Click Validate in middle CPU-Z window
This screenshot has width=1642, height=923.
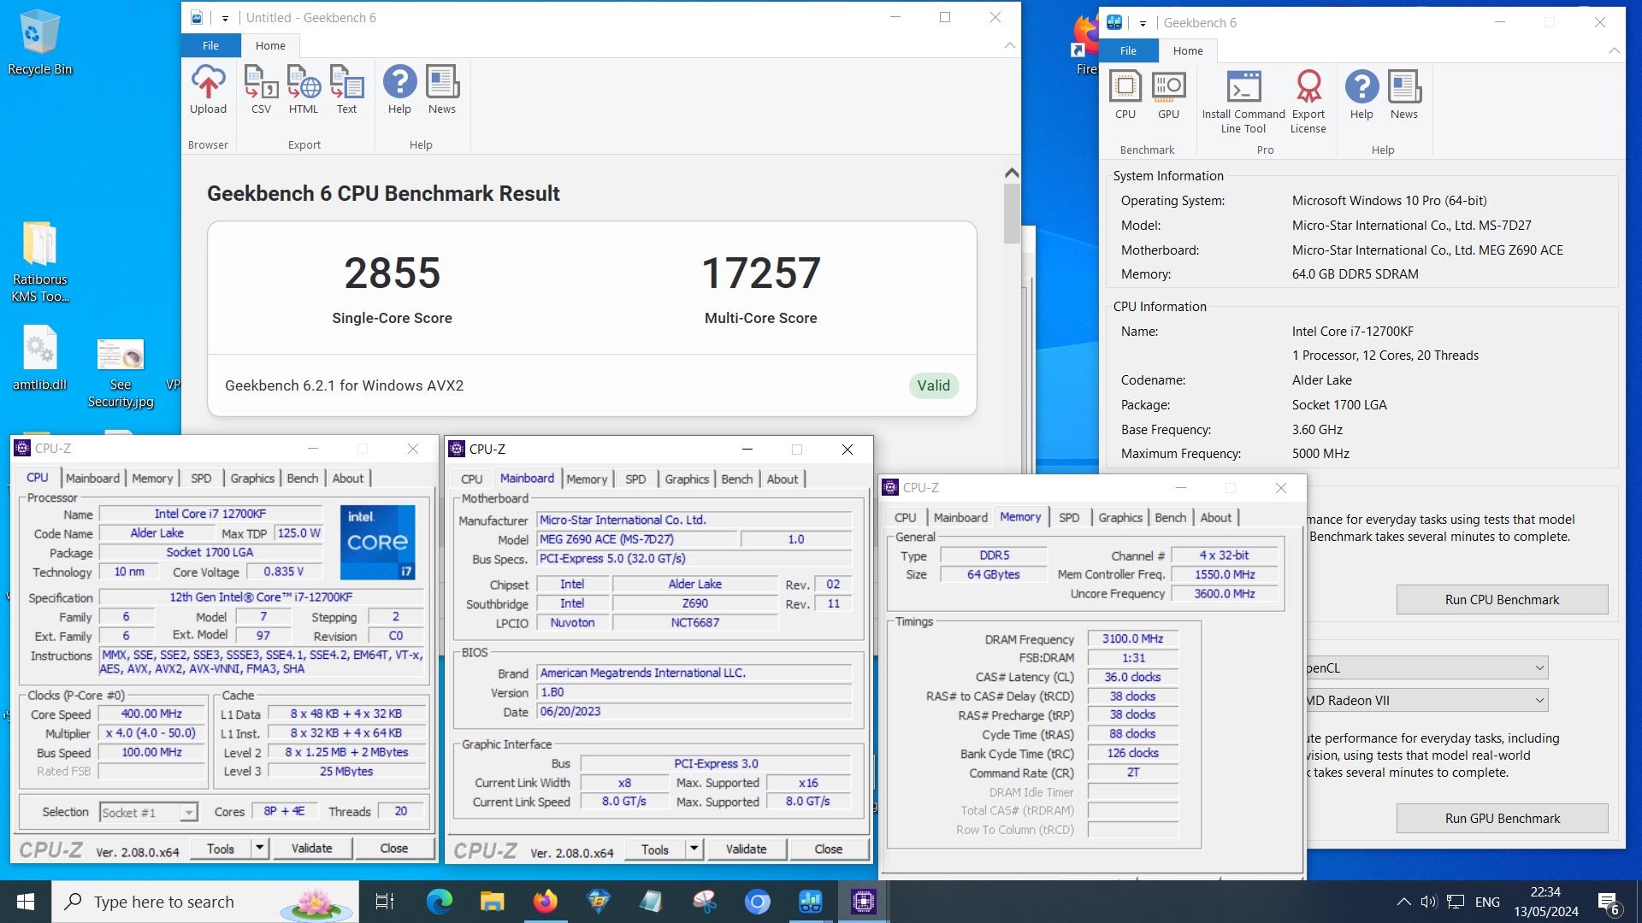(x=746, y=849)
